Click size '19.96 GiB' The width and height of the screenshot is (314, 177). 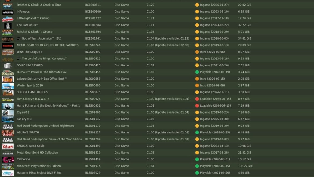244,146
